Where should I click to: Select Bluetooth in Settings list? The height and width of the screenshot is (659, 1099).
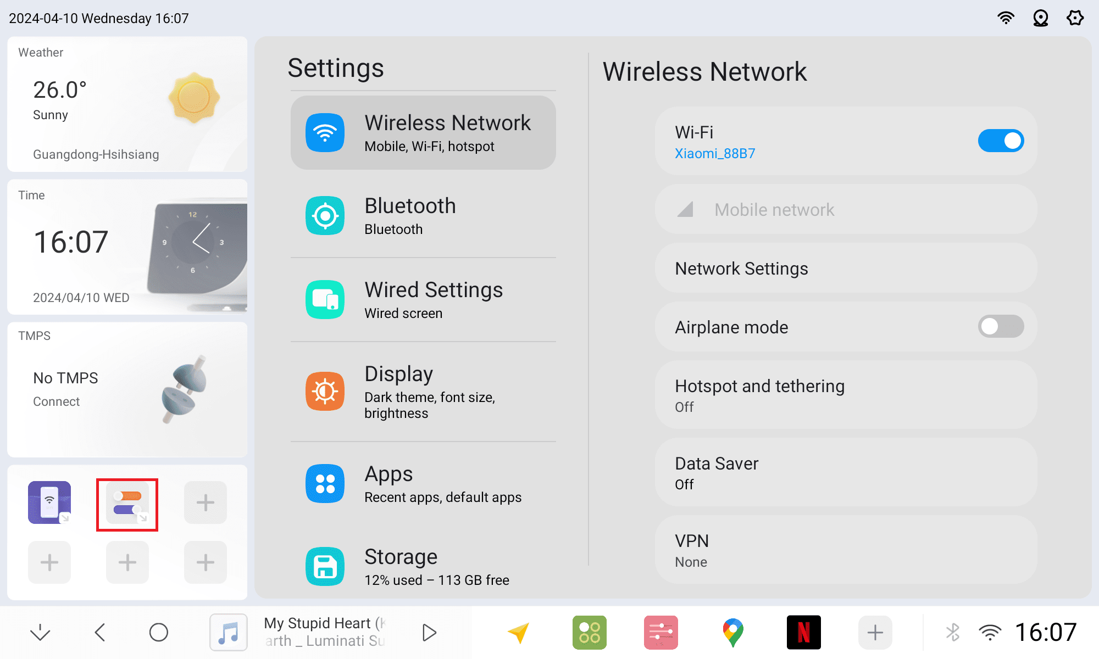(x=423, y=216)
